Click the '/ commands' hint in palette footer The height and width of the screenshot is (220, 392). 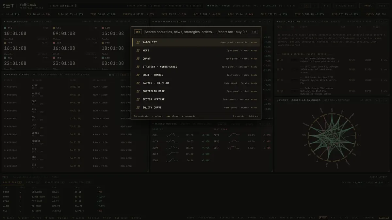pyautogui.click(x=188, y=116)
